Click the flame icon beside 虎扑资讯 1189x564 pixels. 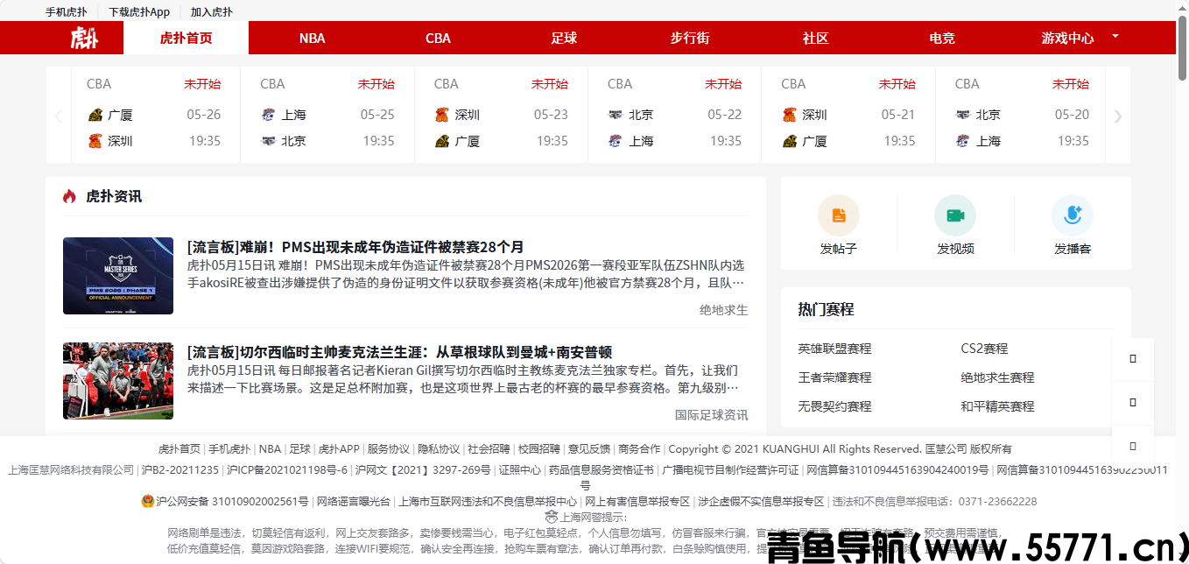pyautogui.click(x=69, y=196)
